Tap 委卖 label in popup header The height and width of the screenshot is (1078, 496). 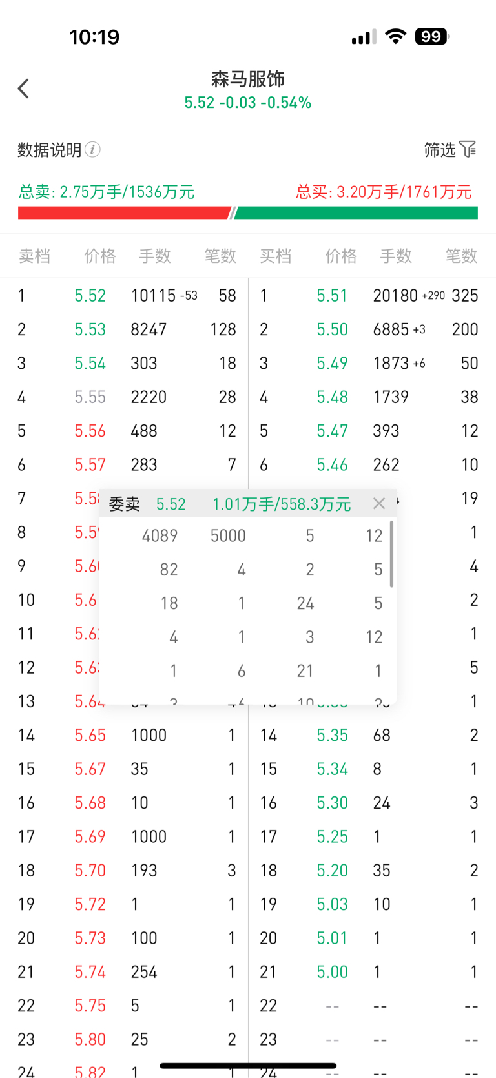(x=125, y=504)
